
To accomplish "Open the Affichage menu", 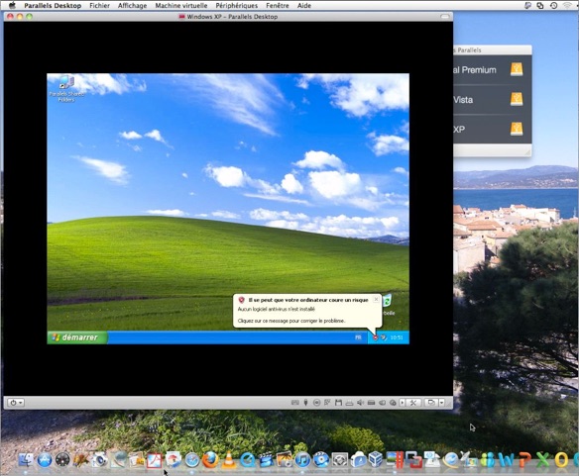I will coord(132,6).
